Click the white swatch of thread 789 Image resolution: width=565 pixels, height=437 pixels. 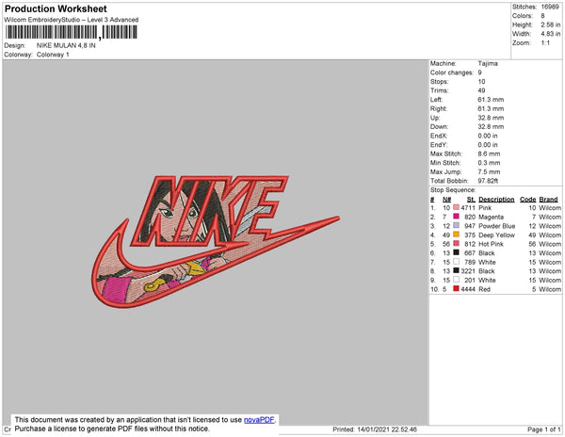click(x=456, y=262)
